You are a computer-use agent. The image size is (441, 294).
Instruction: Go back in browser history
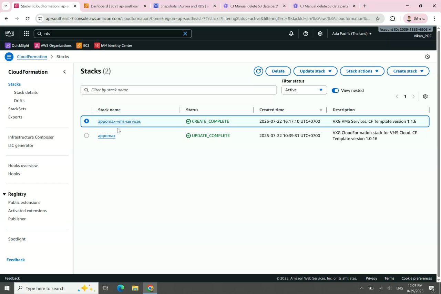[x=7, y=19]
